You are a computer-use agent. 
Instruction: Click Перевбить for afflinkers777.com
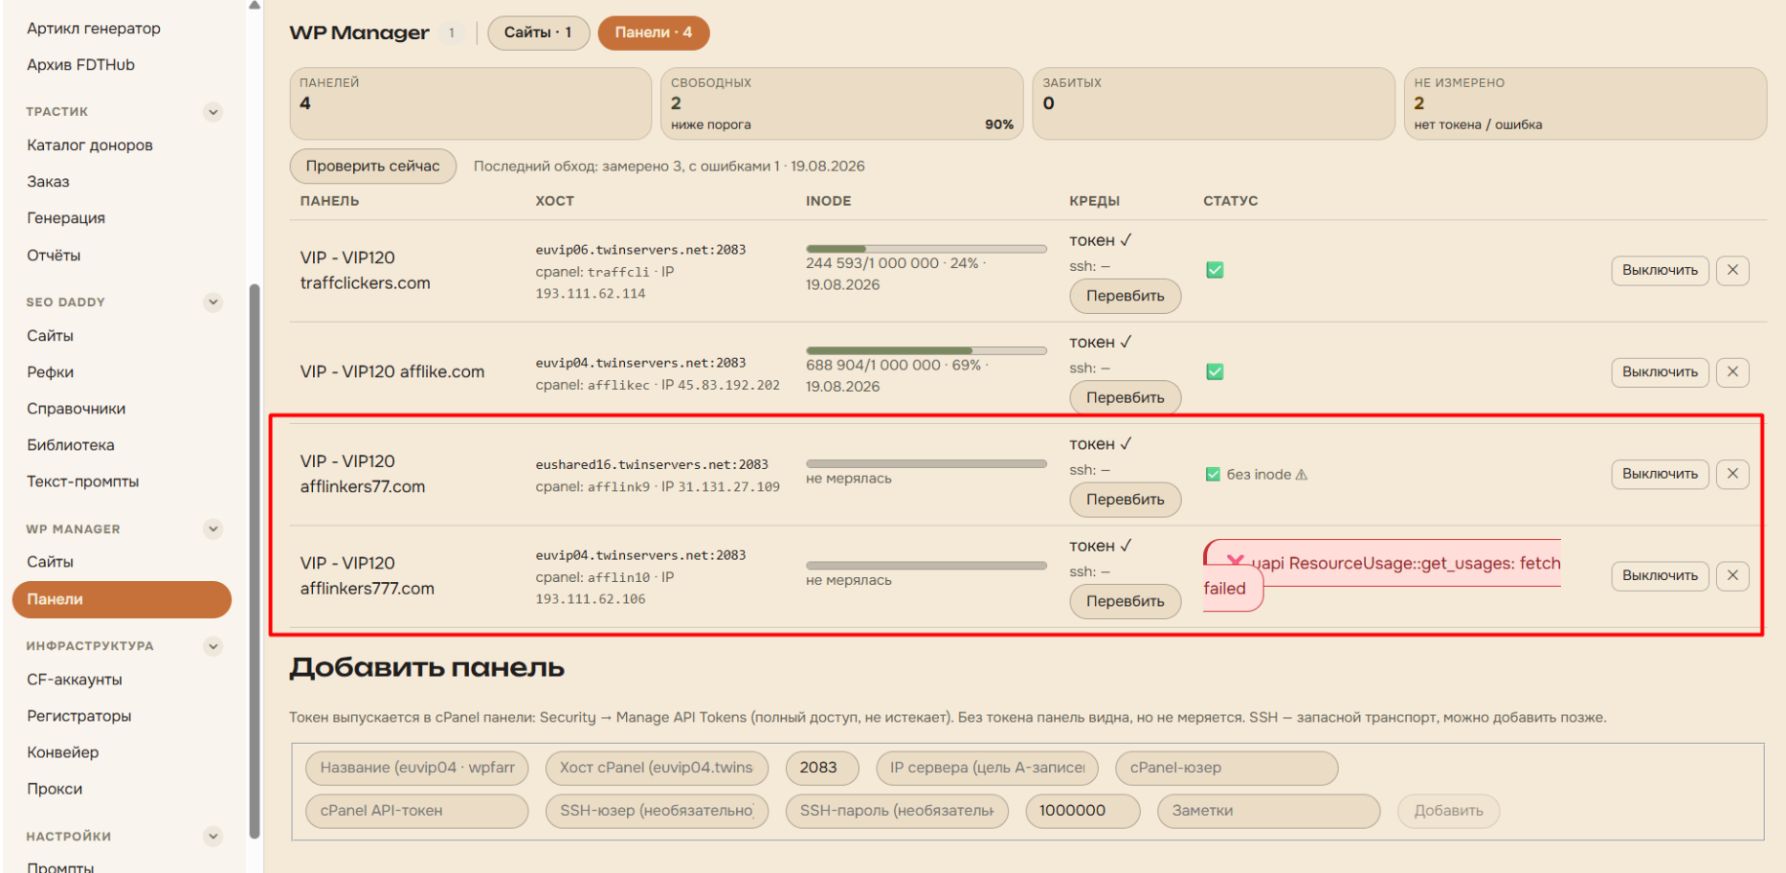pyautogui.click(x=1125, y=601)
